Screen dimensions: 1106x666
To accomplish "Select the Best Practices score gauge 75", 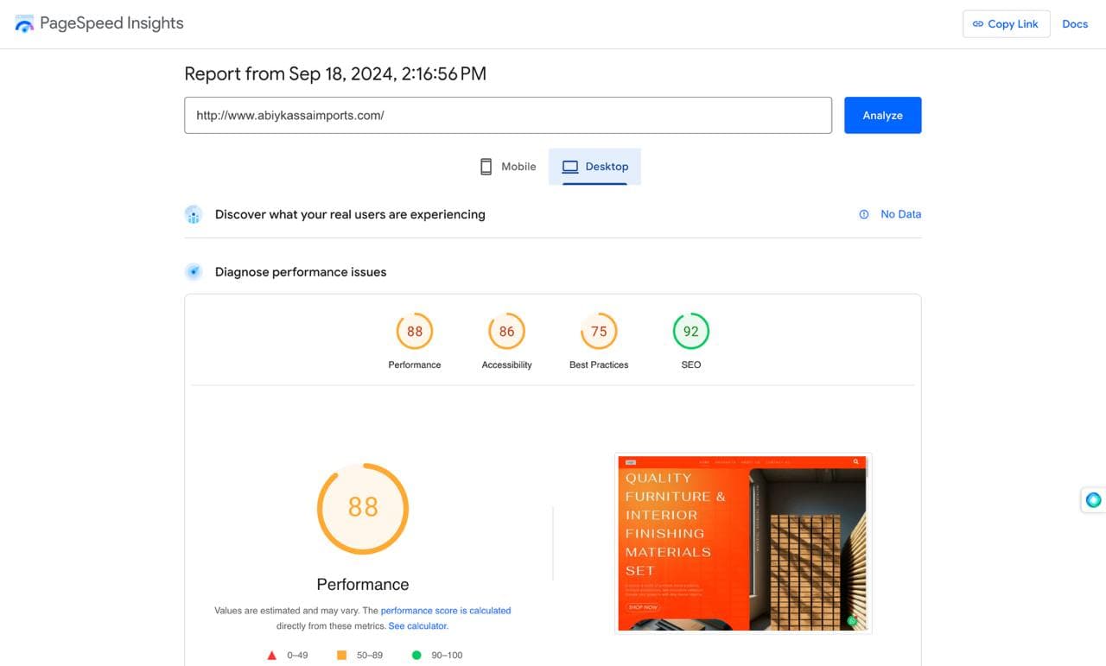I will coord(599,332).
